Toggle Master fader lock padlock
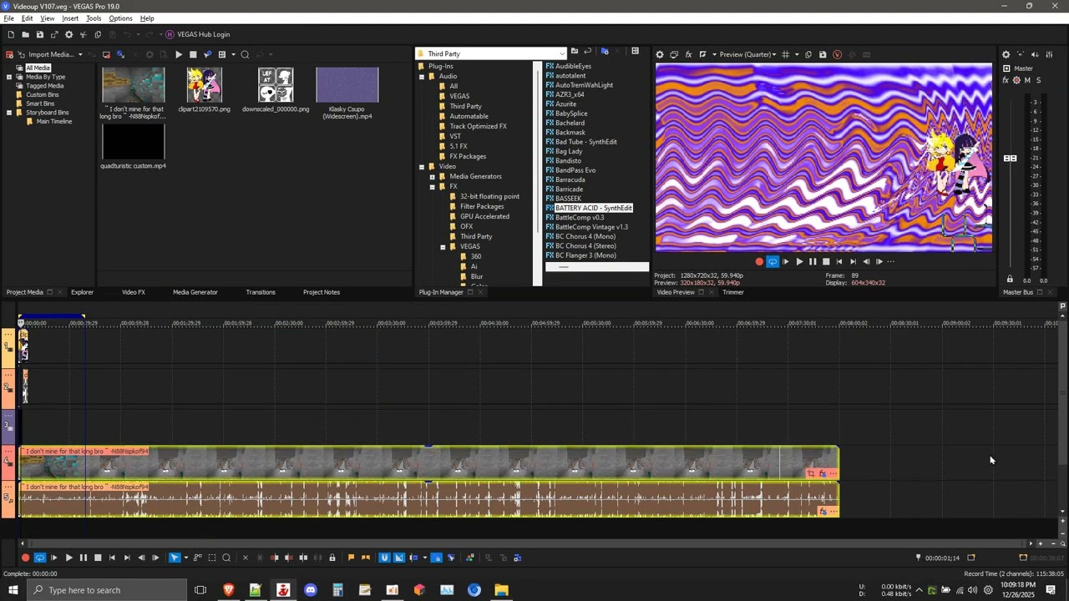 coord(1010,279)
